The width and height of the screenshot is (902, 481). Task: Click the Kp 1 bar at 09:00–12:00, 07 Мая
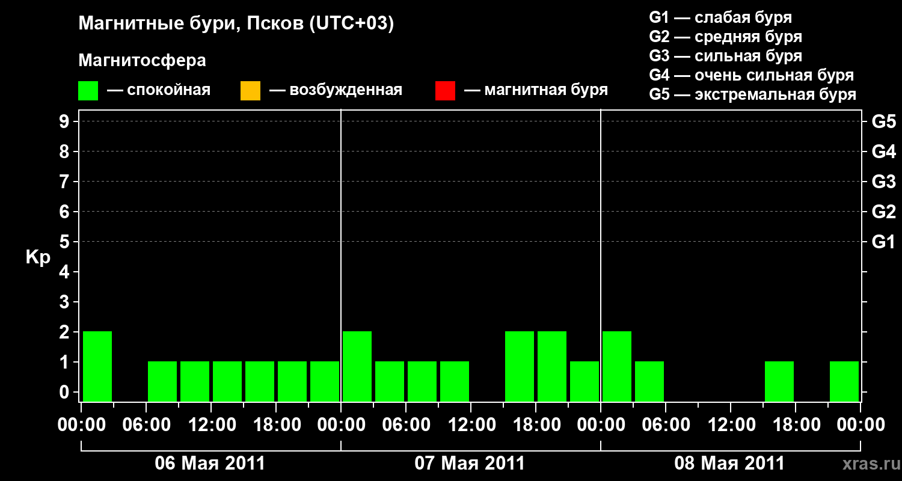(455, 381)
